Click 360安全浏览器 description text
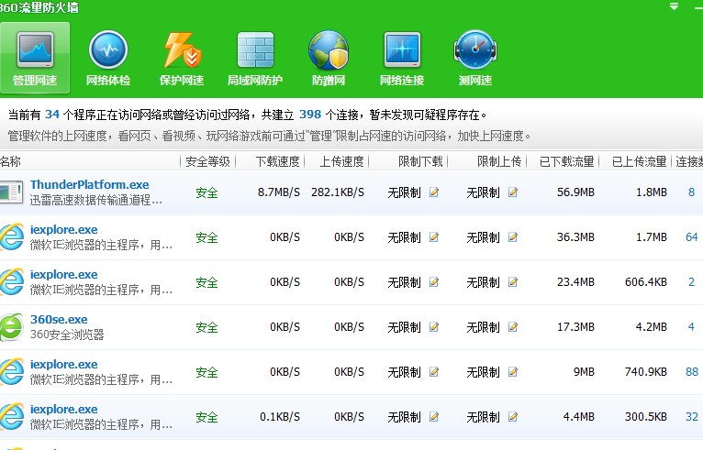Image resolution: width=703 pixels, height=450 pixels. 67,335
